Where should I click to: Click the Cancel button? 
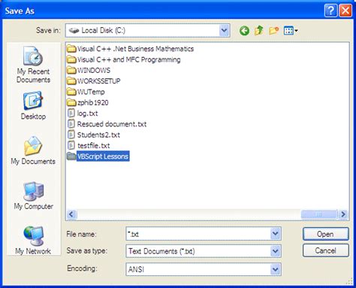[325, 250]
